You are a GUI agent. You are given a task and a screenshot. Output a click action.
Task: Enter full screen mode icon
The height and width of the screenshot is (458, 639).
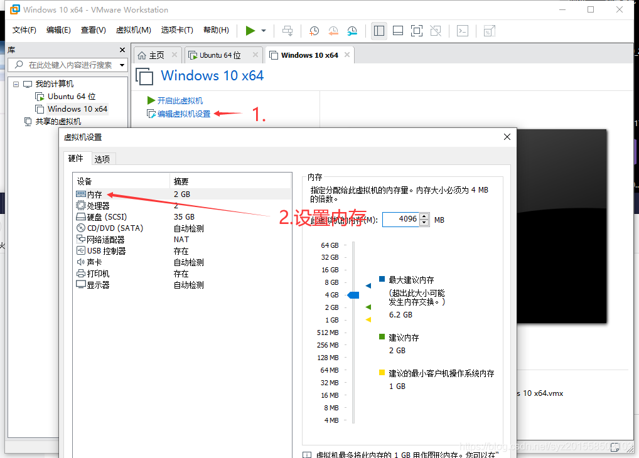(x=417, y=31)
